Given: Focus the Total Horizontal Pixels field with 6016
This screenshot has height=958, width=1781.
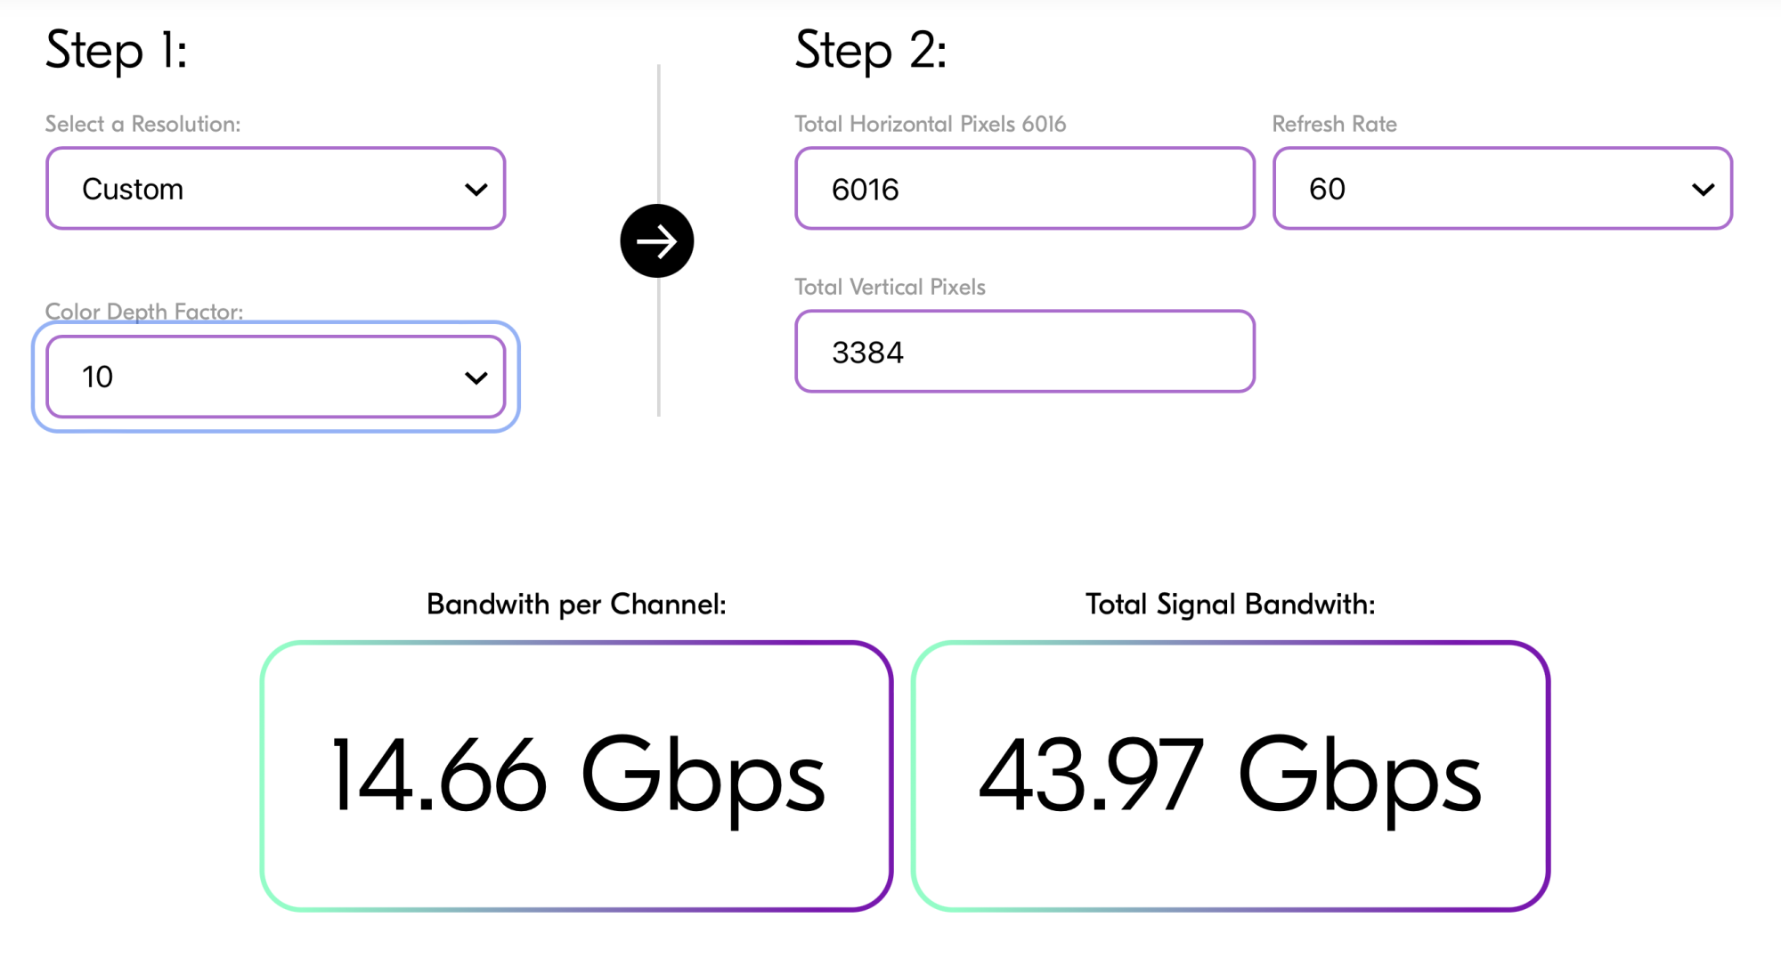Looking at the screenshot, I should 1024,189.
